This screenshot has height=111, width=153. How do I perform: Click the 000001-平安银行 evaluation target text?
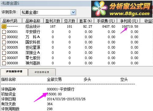point(61,89)
